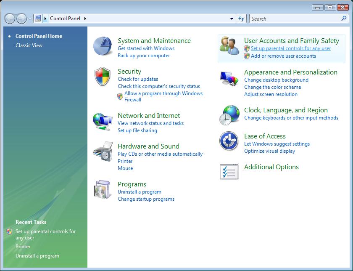Open the recent pages dropdown beside Forward

pyautogui.click(x=30, y=19)
